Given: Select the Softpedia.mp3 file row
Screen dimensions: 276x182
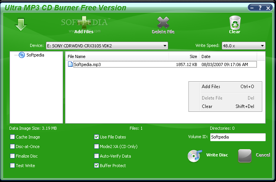Looking at the screenshot, I should coord(162,64).
